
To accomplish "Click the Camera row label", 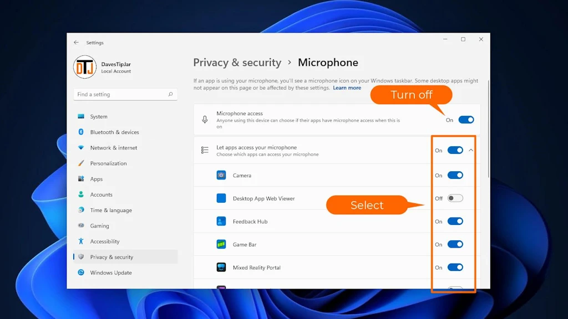I will 242,176.
